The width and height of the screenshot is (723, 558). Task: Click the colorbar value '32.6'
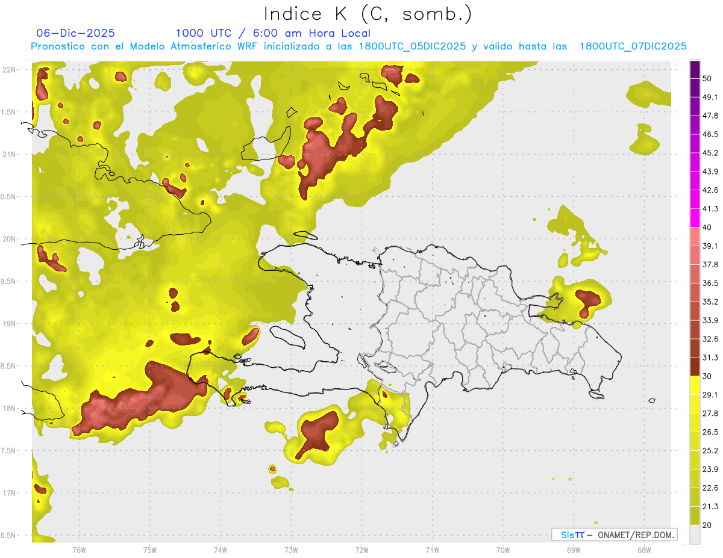(x=710, y=339)
